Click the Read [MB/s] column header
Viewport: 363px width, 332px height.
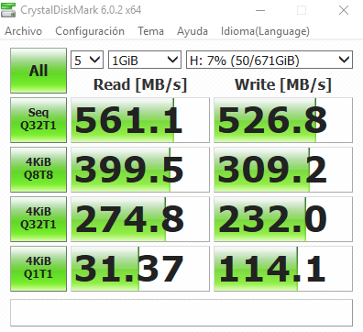click(x=140, y=84)
